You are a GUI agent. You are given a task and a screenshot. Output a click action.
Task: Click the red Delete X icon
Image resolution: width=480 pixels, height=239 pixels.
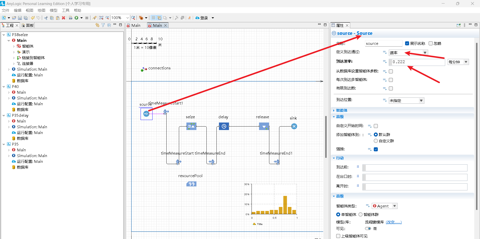tap(64, 18)
